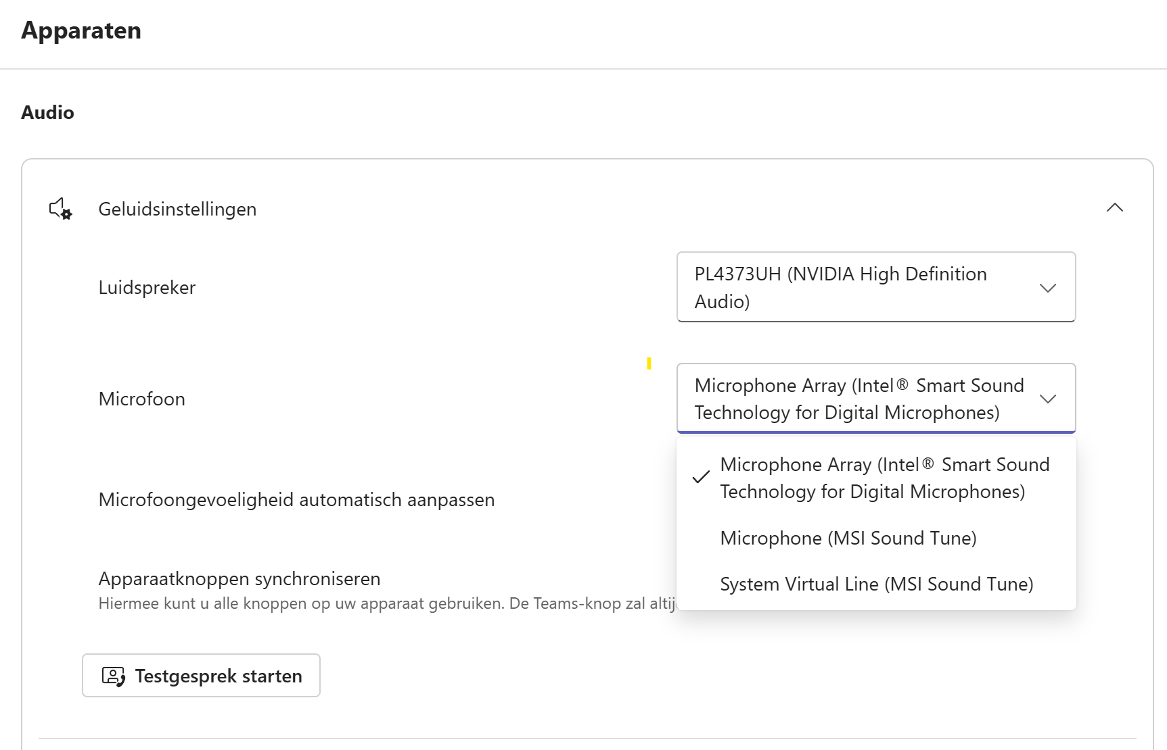Click the collapse arrow for Geluidsinstellingen

1115,207
